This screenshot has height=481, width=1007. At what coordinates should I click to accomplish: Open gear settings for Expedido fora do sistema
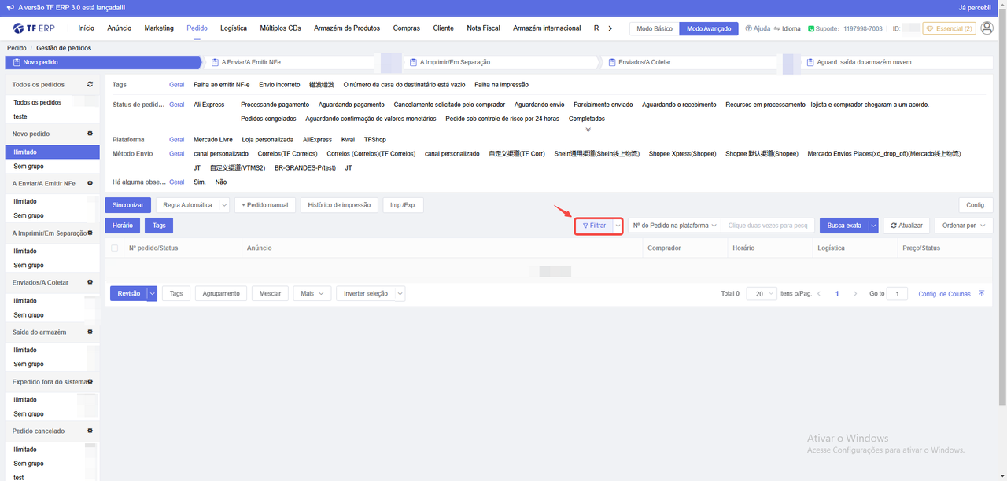(x=90, y=381)
